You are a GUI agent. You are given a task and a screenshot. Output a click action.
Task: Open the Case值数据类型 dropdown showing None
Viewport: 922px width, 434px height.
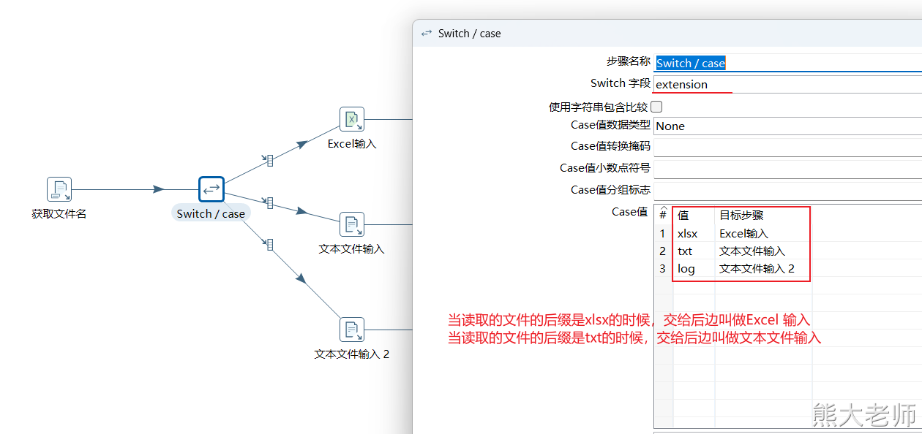tap(788, 126)
